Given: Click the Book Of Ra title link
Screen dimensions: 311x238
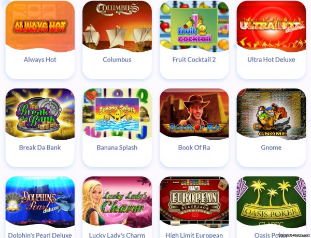Looking at the screenshot, I should click(194, 147).
